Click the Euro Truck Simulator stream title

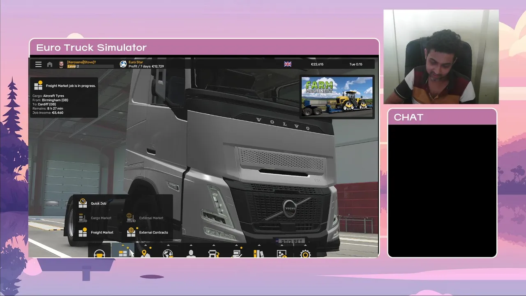coord(91,48)
